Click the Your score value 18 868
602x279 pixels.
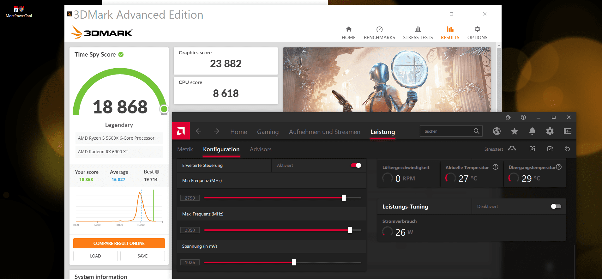(x=86, y=179)
